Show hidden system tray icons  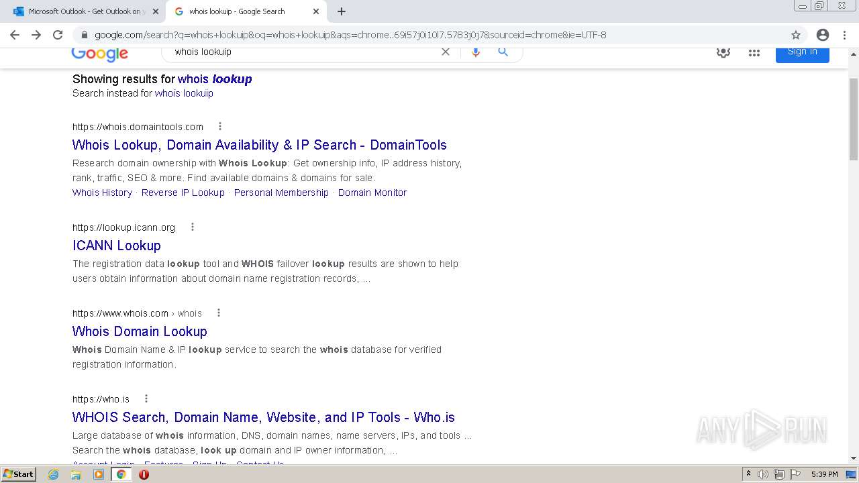(x=748, y=474)
